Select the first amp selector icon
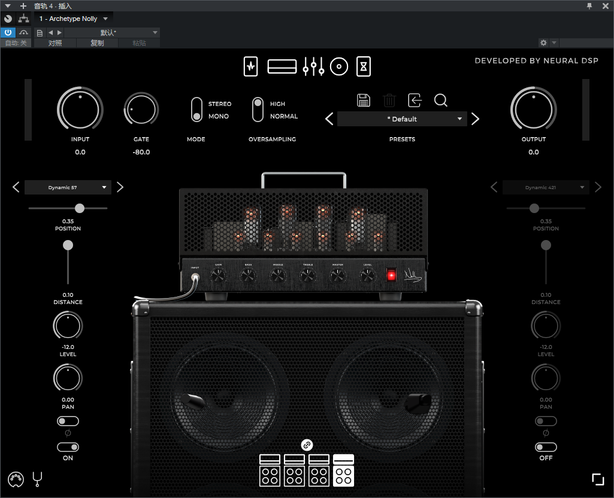The width and height of the screenshot is (614, 498). [x=270, y=470]
